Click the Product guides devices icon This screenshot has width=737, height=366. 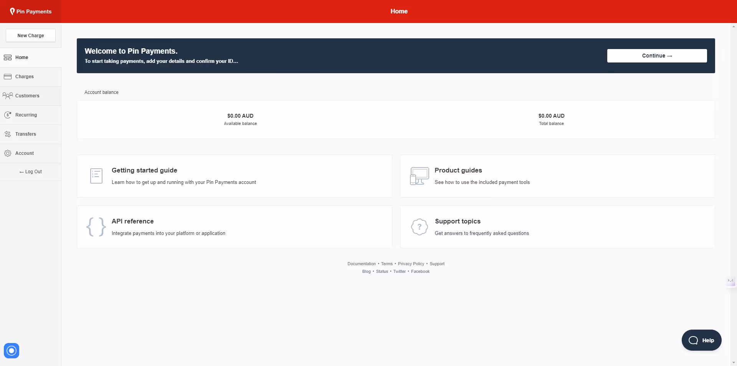coord(419,176)
